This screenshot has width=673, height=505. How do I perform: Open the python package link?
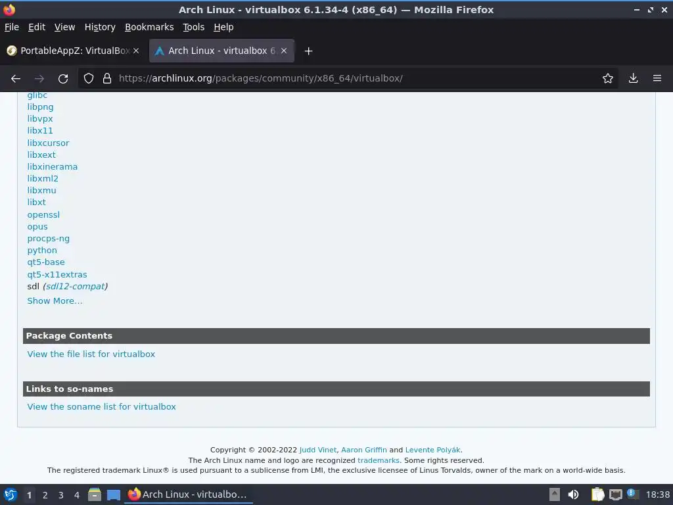(42, 251)
